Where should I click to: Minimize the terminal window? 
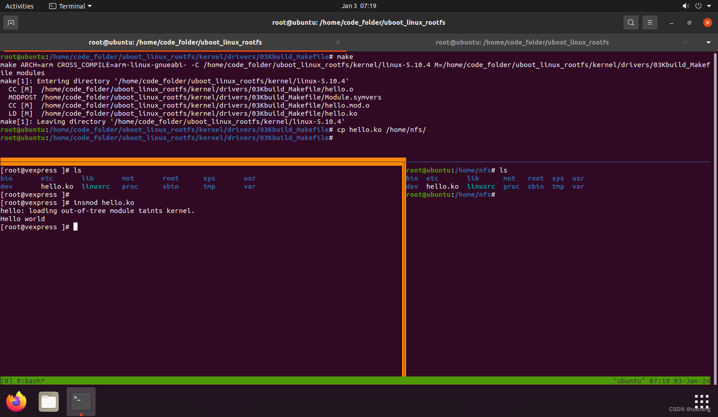click(672, 23)
